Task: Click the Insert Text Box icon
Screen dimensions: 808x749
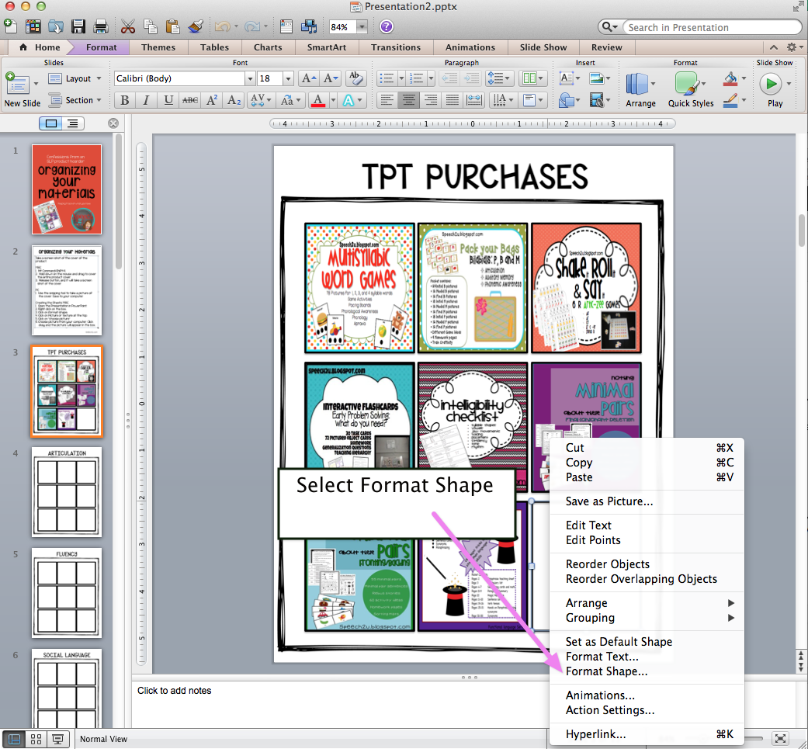Action: (x=566, y=78)
